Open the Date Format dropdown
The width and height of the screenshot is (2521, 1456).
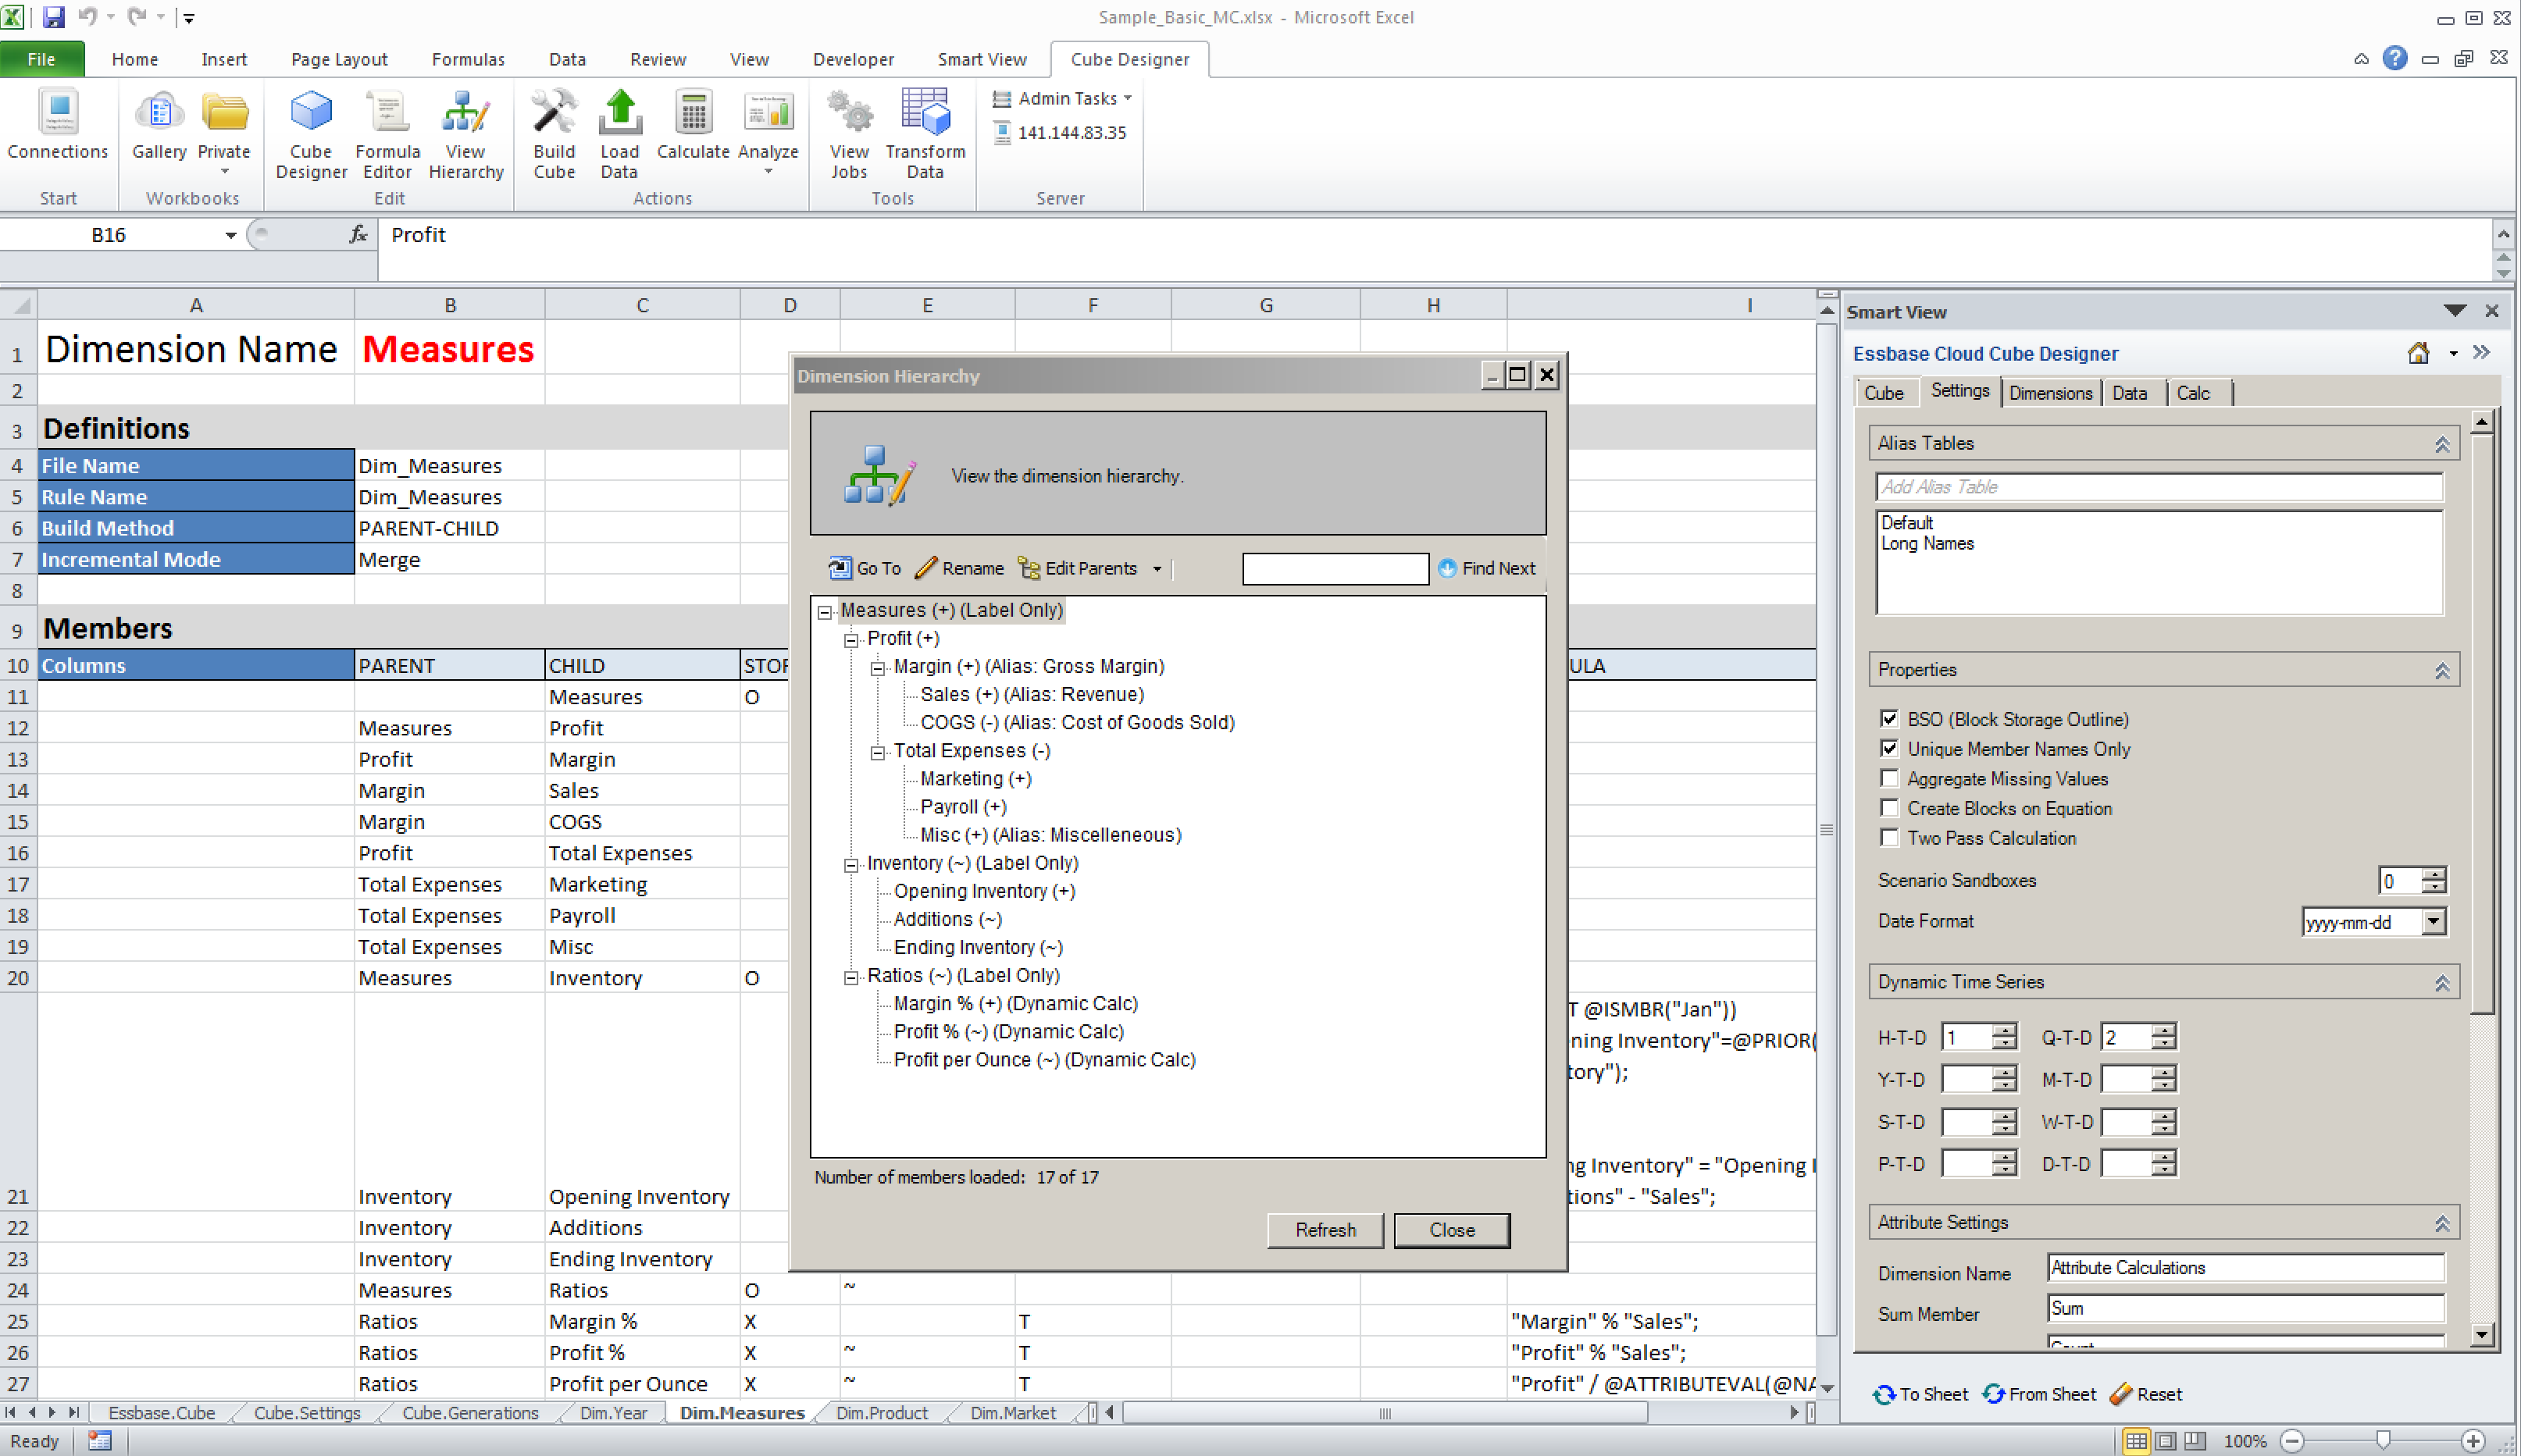tap(2434, 921)
